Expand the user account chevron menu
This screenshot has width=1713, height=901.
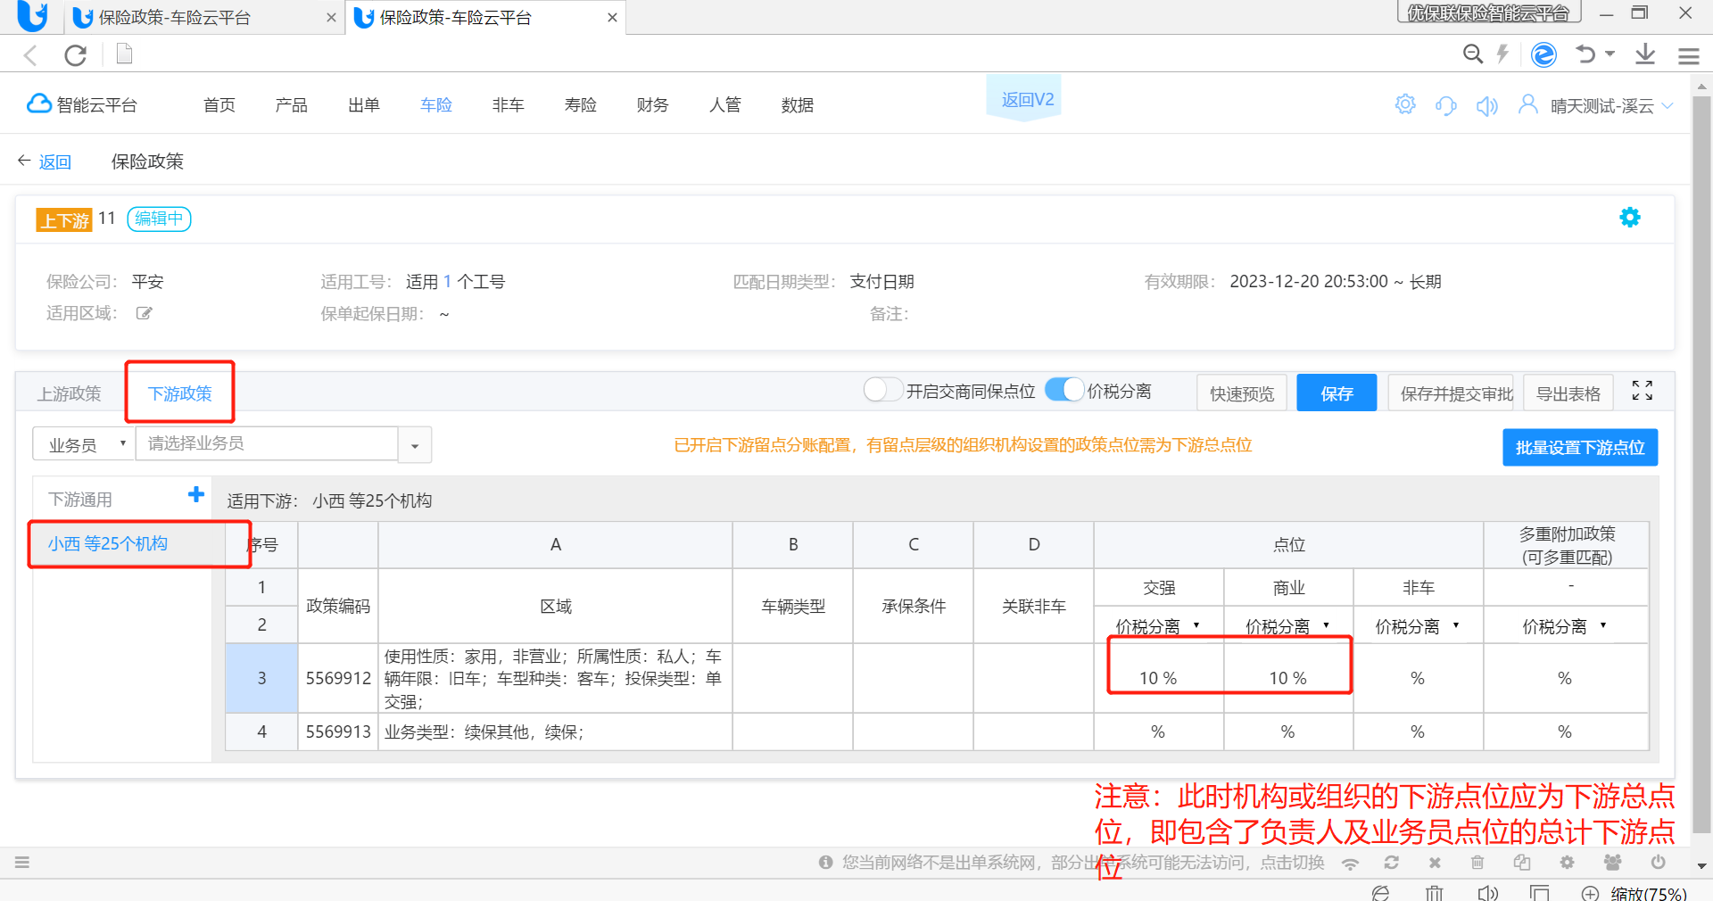(x=1667, y=106)
